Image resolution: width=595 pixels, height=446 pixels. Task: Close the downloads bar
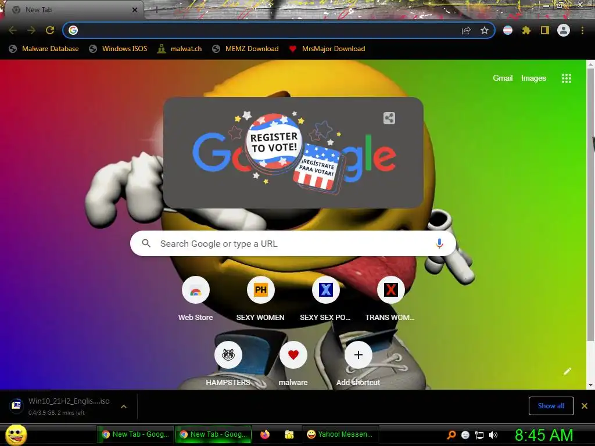point(585,406)
